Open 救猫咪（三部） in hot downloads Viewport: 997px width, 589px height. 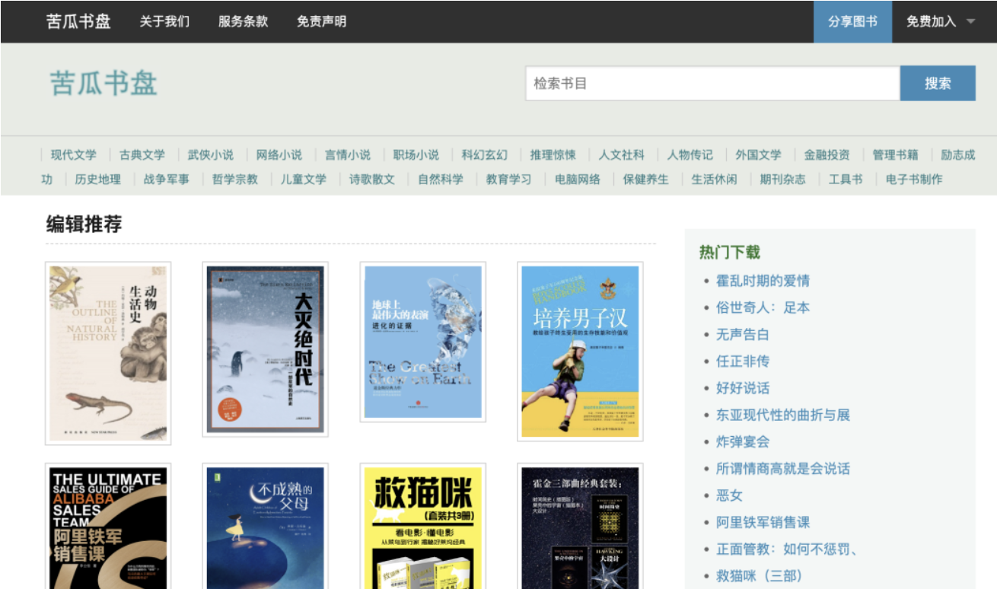coord(760,575)
